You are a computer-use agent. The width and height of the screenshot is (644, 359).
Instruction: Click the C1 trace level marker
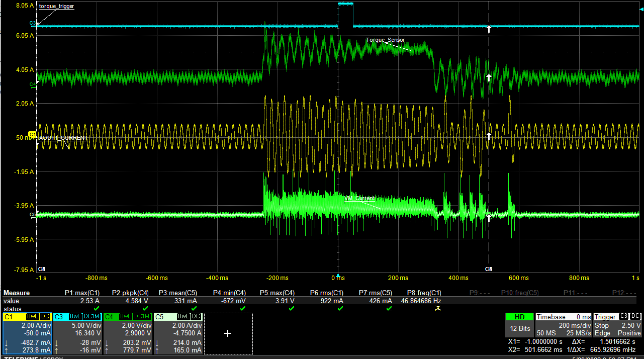pos(32,135)
